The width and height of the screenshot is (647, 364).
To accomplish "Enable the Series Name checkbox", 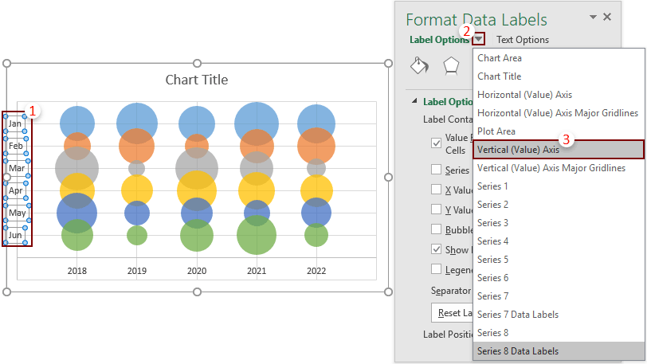I will tap(436, 169).
